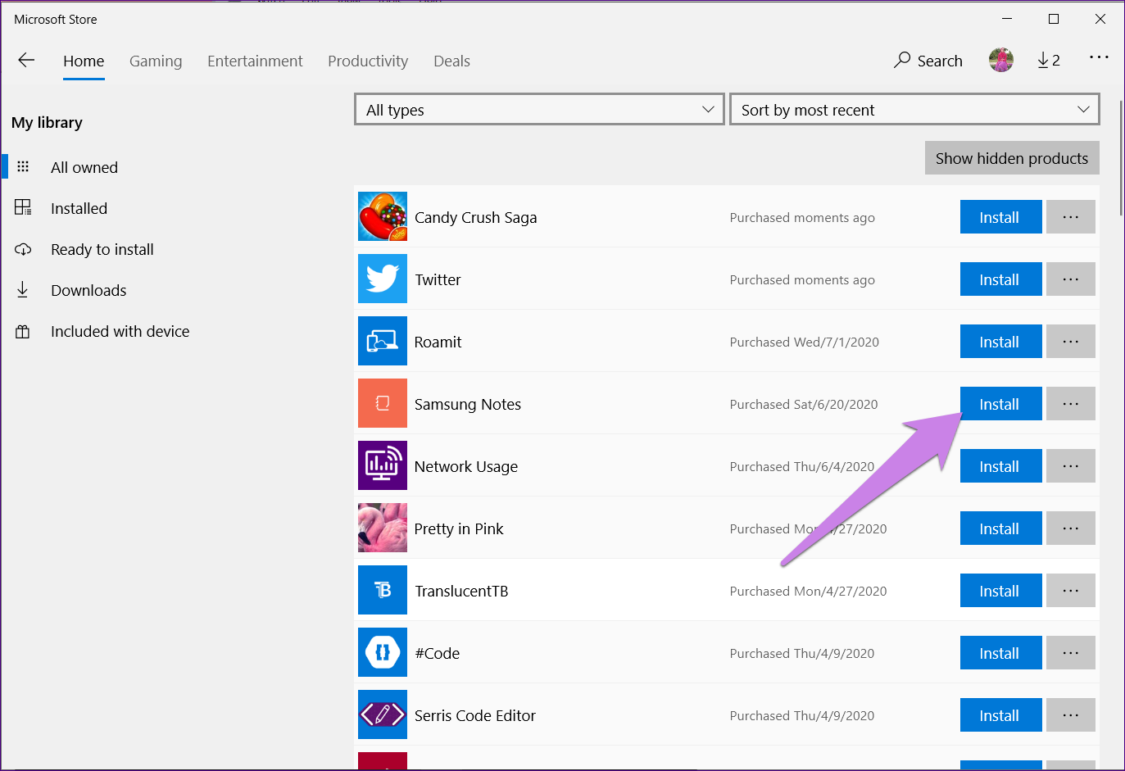Install Roamit
1125x771 pixels.
(x=1000, y=342)
